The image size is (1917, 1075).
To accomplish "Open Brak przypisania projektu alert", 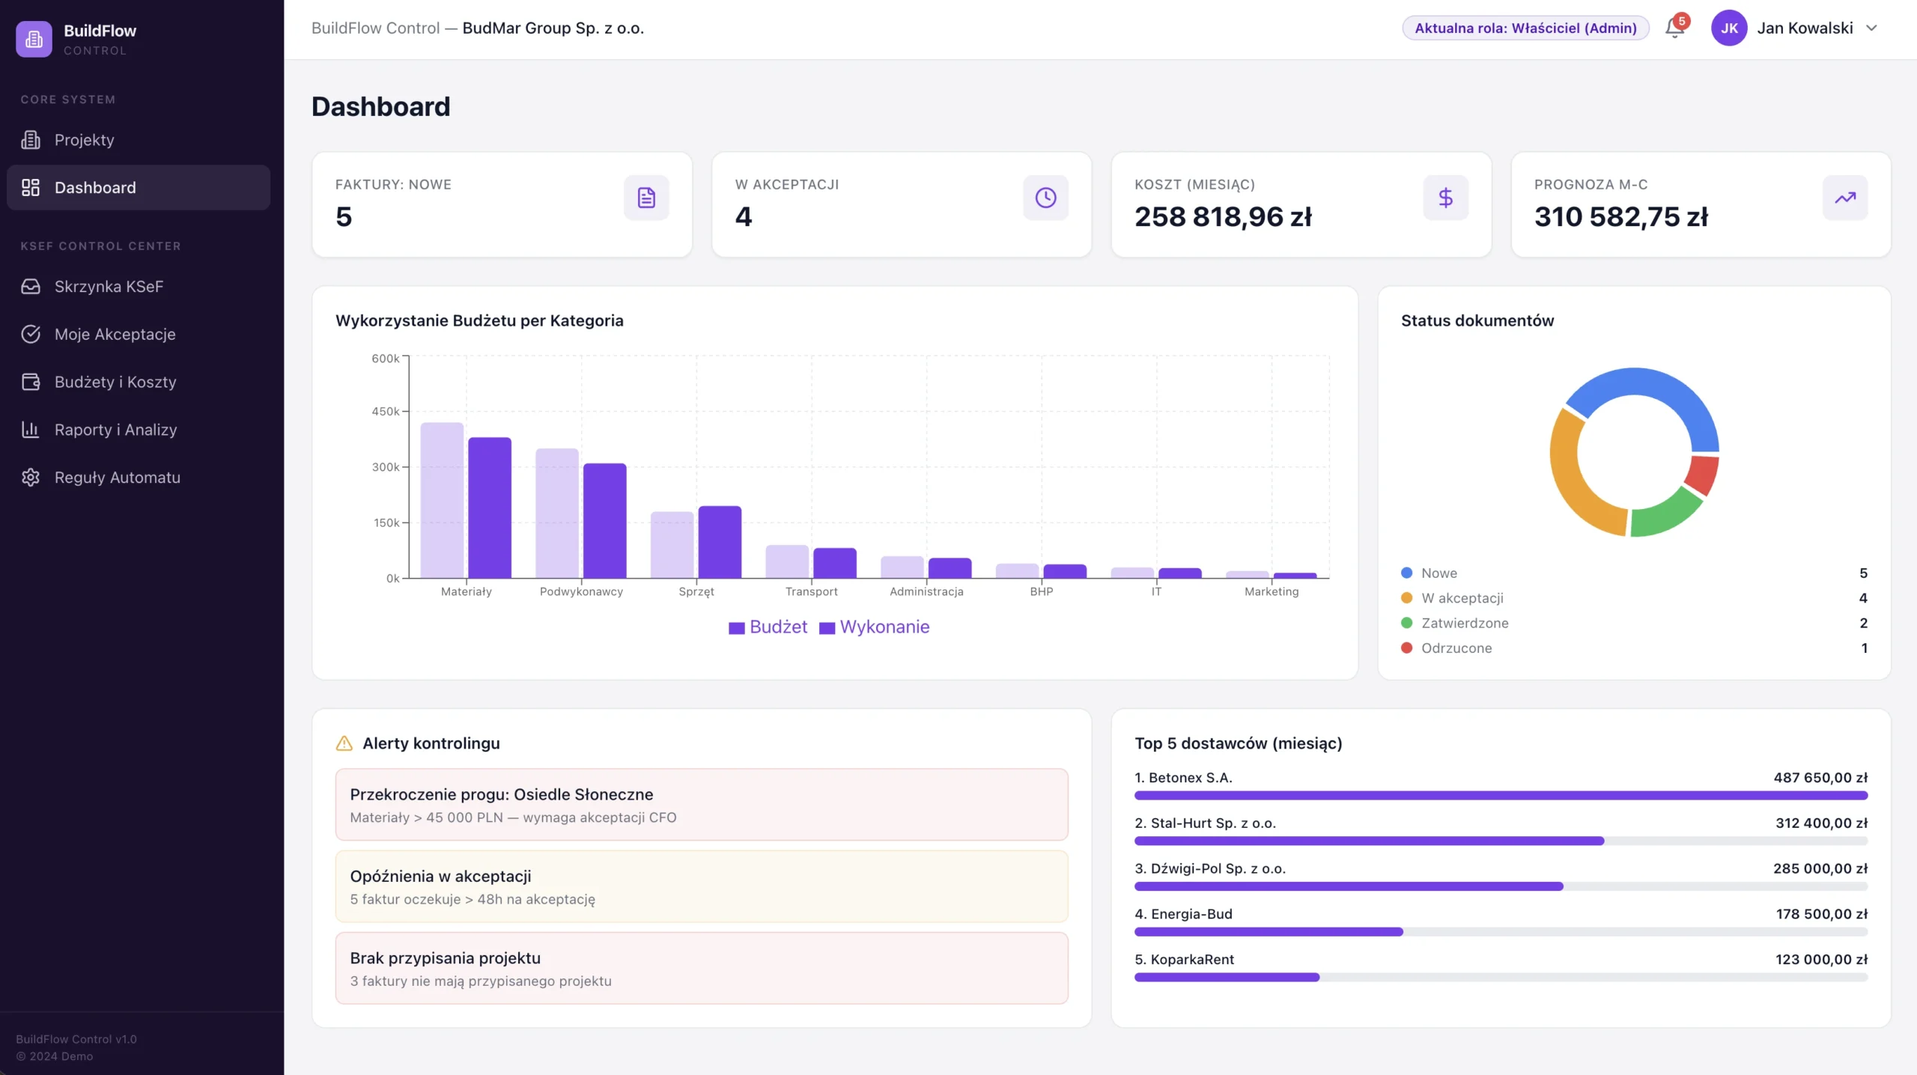I will pos(702,968).
